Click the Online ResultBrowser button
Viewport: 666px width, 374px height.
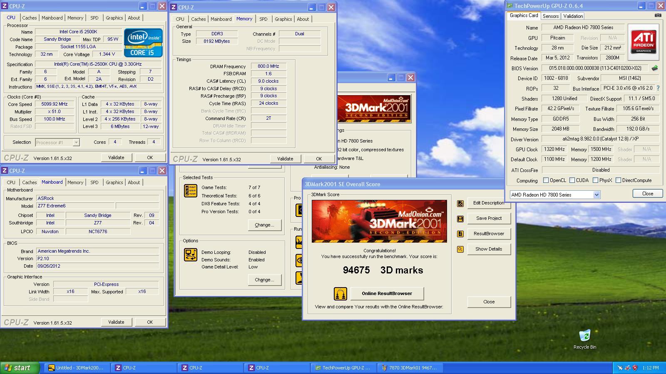click(387, 293)
